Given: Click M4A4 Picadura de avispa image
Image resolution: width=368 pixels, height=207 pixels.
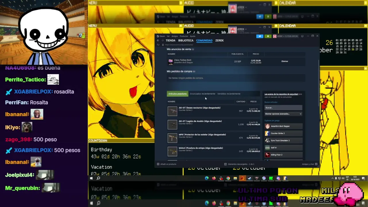Looking at the screenshot, I should click(x=172, y=151).
